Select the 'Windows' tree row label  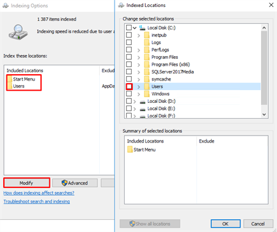coord(161,94)
